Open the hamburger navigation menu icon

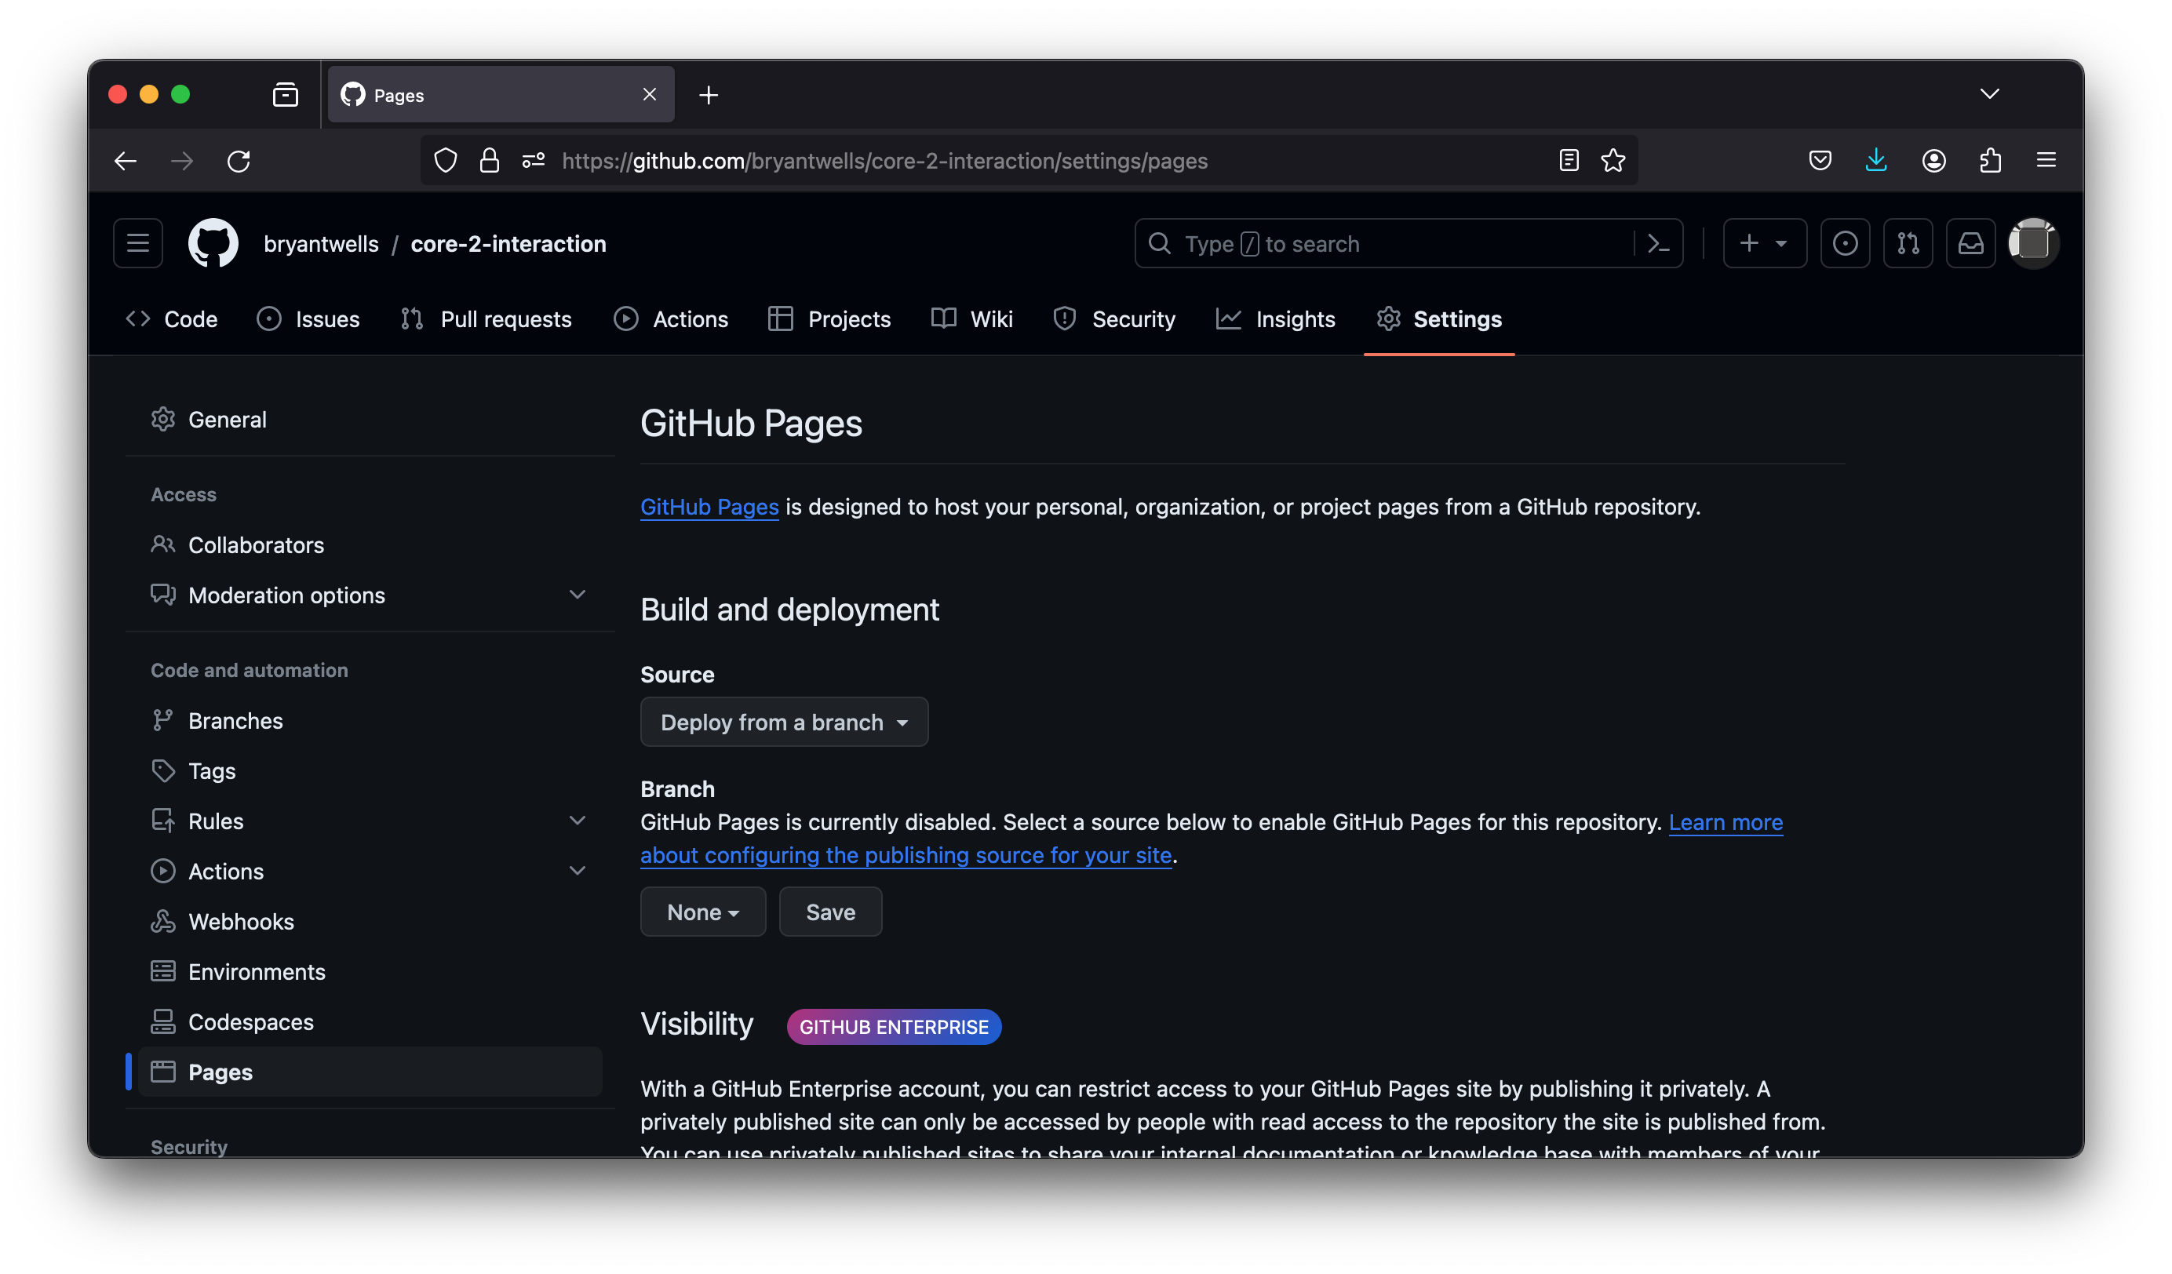[138, 244]
